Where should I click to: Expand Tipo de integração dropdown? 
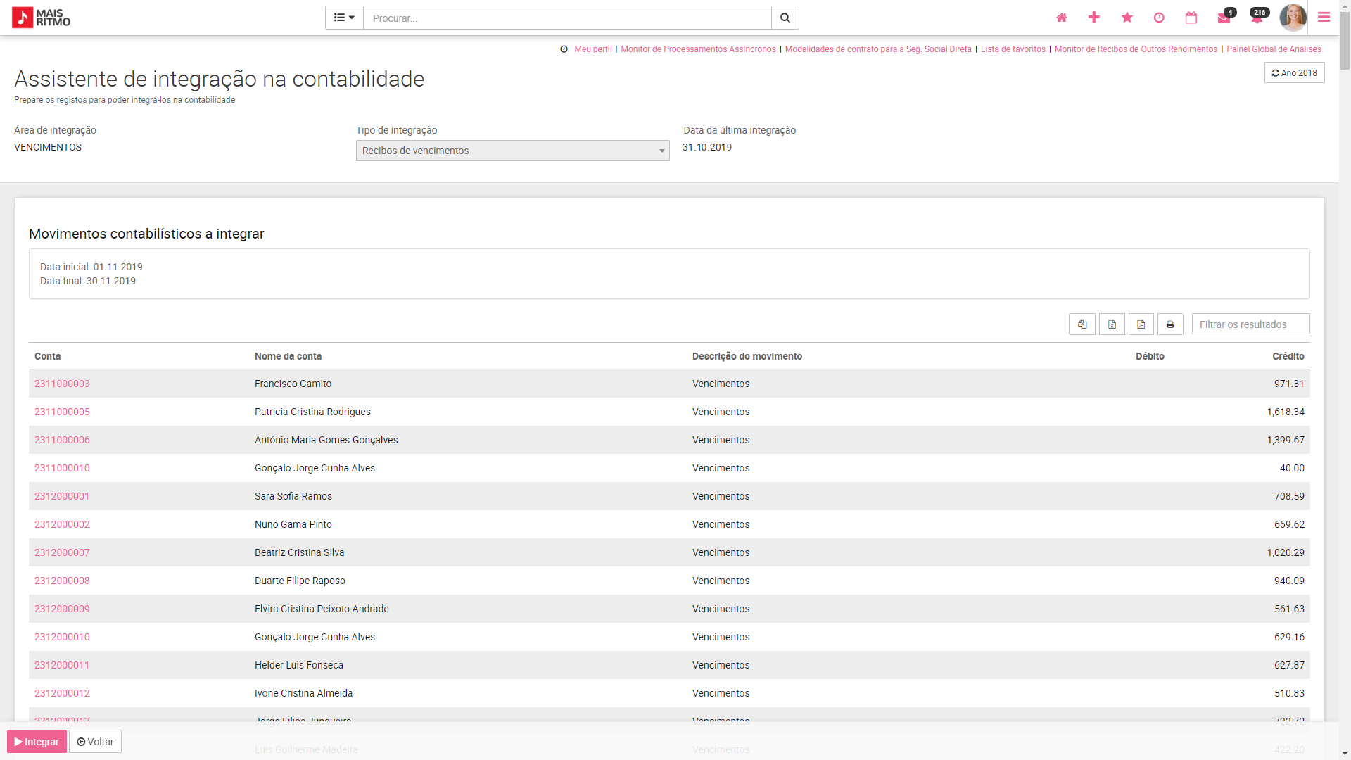512,151
